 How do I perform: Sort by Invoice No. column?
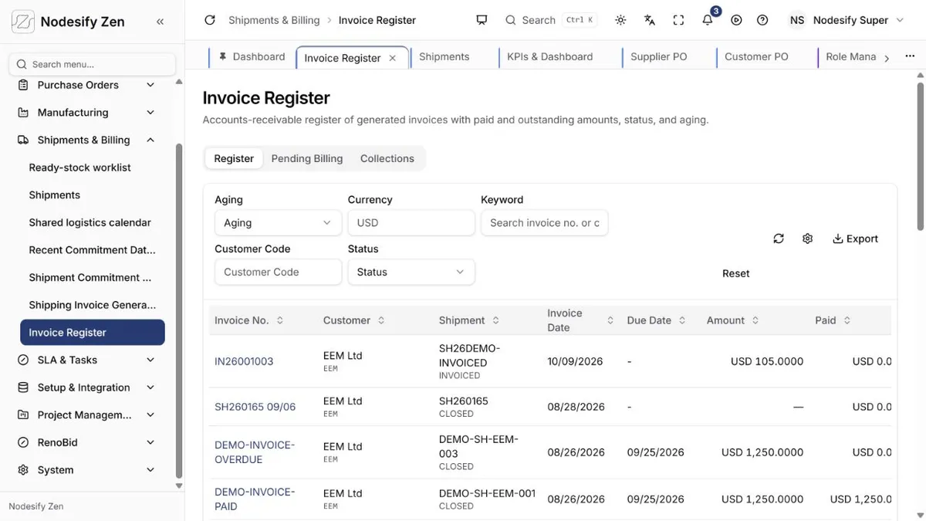pos(279,320)
